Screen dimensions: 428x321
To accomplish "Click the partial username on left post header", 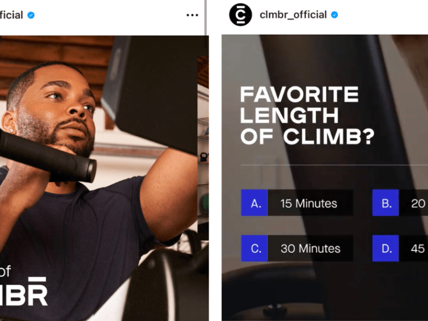I will point(11,15).
